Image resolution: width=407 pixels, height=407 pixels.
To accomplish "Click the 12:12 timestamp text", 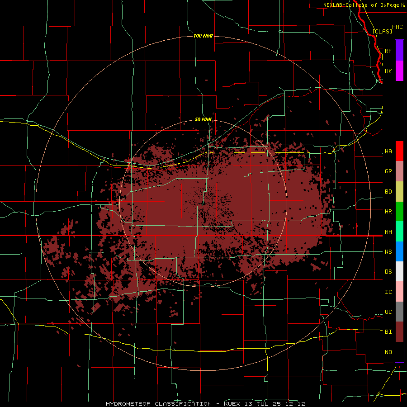I will (295, 404).
